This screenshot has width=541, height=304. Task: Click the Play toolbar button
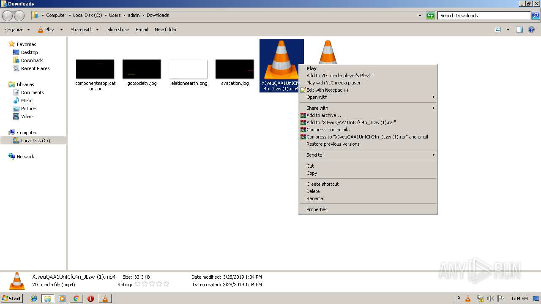point(46,30)
